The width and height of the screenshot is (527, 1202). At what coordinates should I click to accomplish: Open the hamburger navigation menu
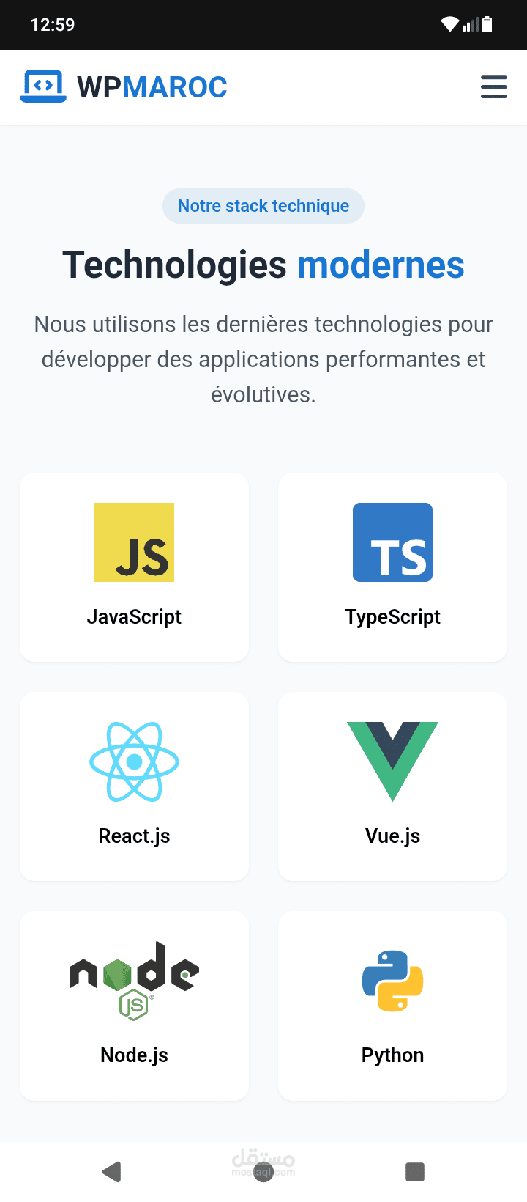point(493,86)
